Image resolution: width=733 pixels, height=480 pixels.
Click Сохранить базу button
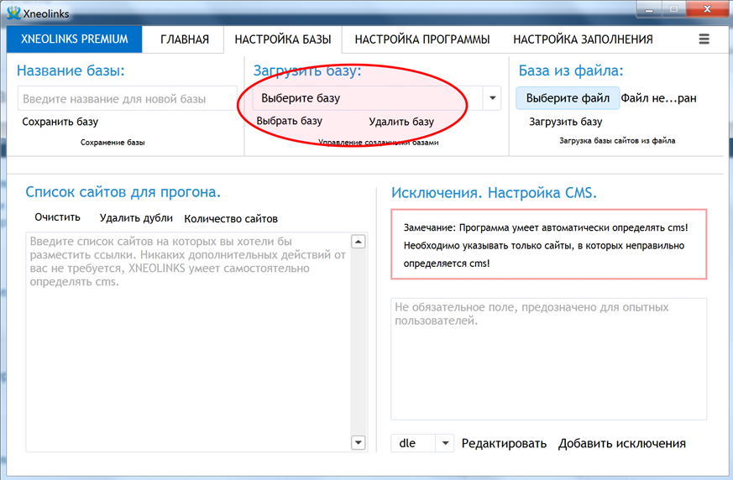click(x=60, y=122)
